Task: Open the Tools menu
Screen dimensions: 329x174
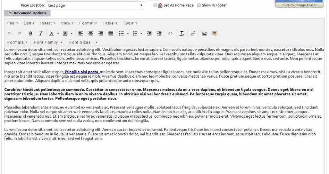Action: tap(130, 23)
